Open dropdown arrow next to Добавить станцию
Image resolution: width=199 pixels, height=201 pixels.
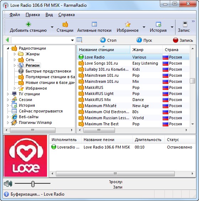52,27
